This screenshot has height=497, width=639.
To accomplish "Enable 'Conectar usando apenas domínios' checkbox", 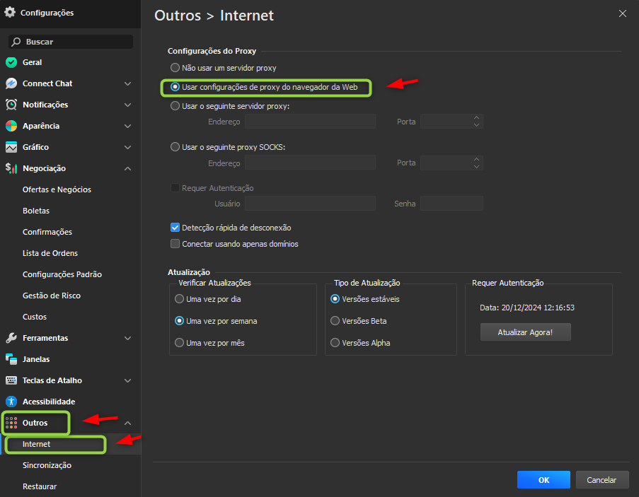I will click(x=175, y=244).
